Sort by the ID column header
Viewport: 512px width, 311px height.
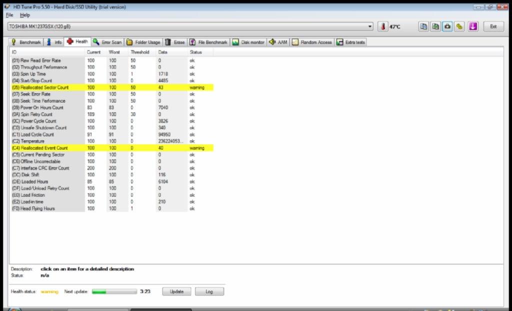coord(47,52)
